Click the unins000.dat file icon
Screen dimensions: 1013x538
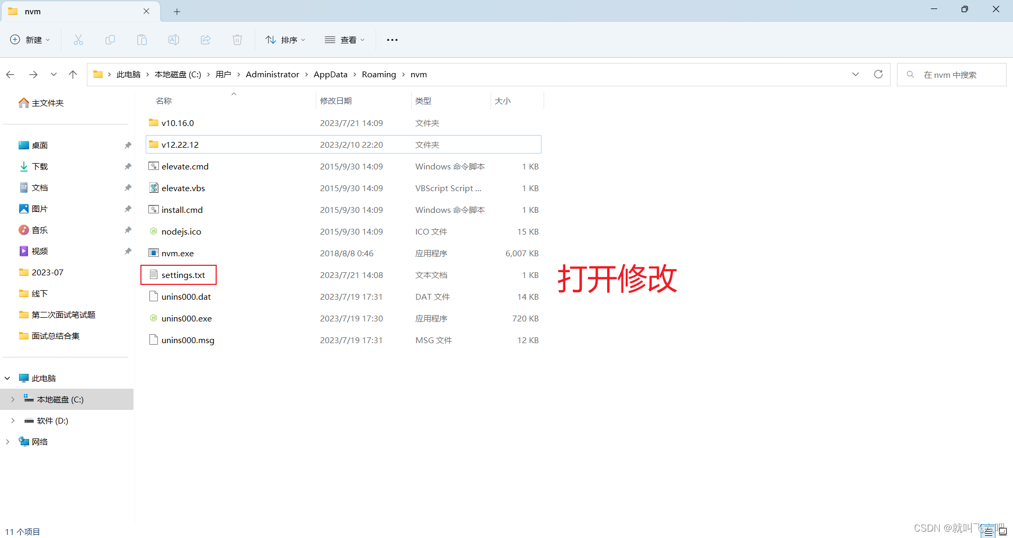pyautogui.click(x=154, y=297)
